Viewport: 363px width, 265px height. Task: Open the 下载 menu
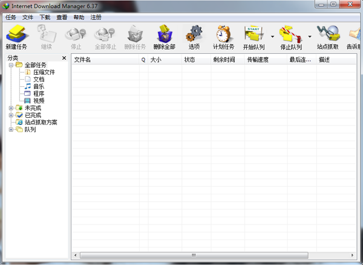(45, 18)
